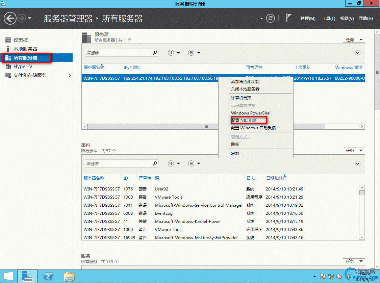This screenshot has width=380, height=283.
Task: Open the 视图(V) menu
Action: (347, 19)
